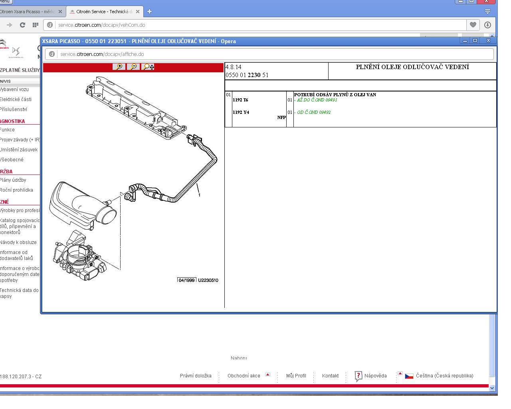Open the help question-mark icon

[x=358, y=376]
